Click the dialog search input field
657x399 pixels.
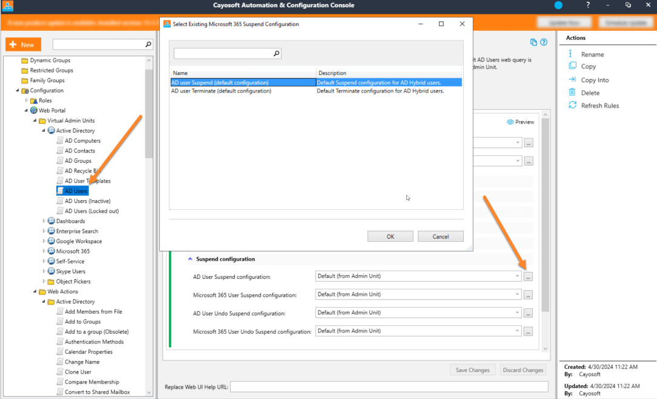223,53
